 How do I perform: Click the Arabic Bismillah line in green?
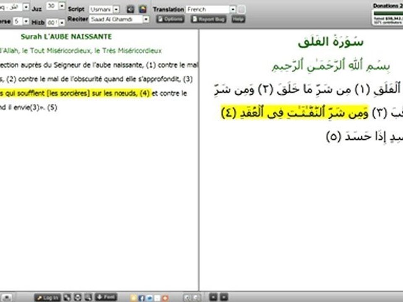[x=331, y=65]
